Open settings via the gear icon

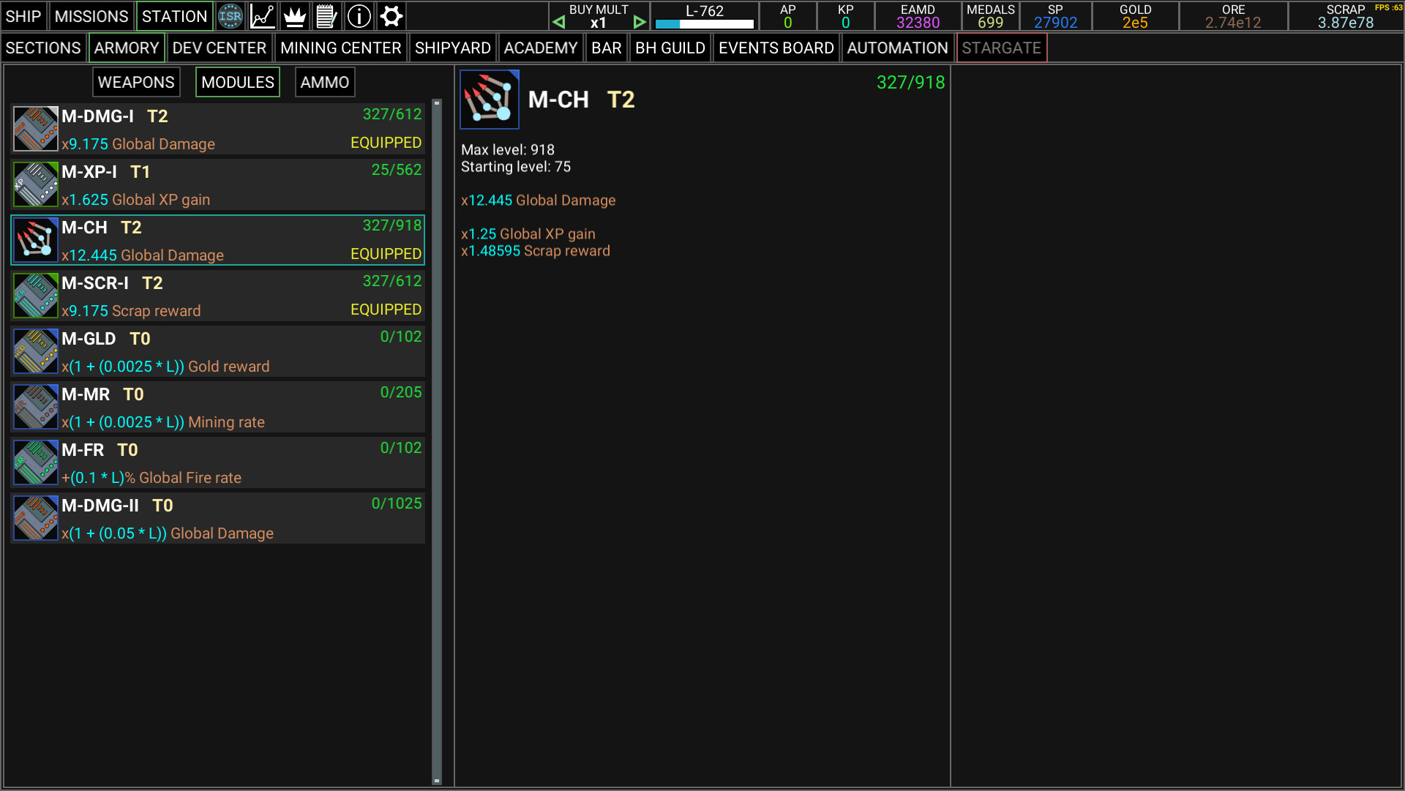click(391, 16)
